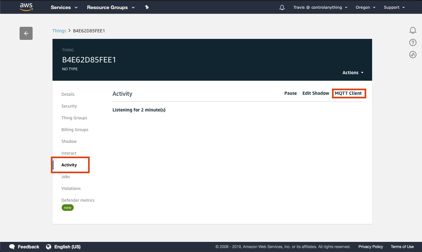Open the Resource Groups menu
422x252 pixels.
(x=110, y=7)
